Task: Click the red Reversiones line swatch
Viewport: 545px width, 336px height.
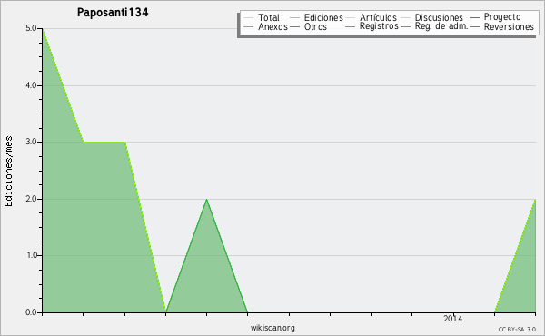Action: click(x=474, y=26)
